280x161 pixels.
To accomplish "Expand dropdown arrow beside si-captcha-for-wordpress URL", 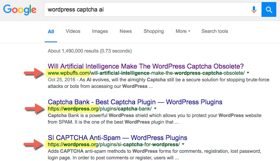I will (x=183, y=144).
